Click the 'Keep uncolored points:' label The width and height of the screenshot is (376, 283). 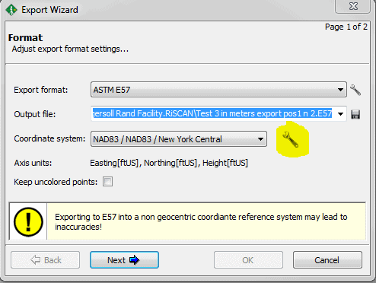(56, 182)
